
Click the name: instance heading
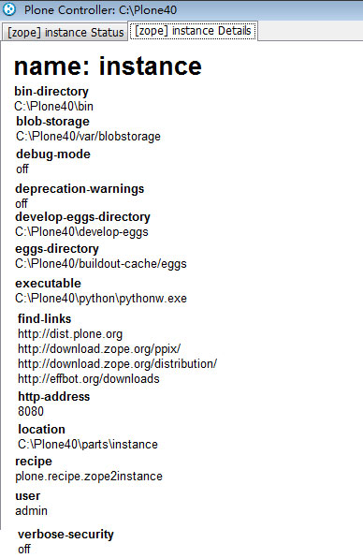click(108, 66)
